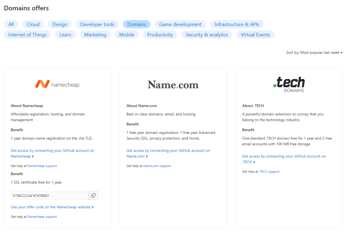Select the Marketing category filter
The image size is (348, 233).
[95, 35]
